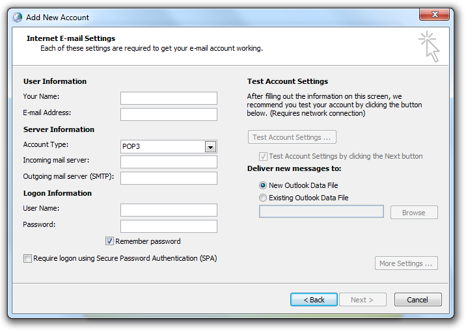Click the Your Name text field
The width and height of the screenshot is (466, 331).
point(169,98)
